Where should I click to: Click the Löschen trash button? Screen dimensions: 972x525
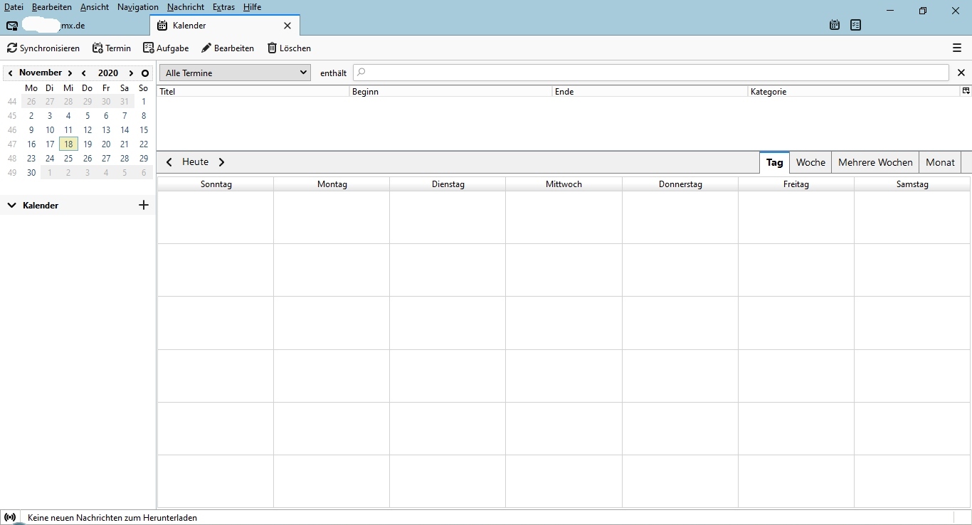coord(289,48)
